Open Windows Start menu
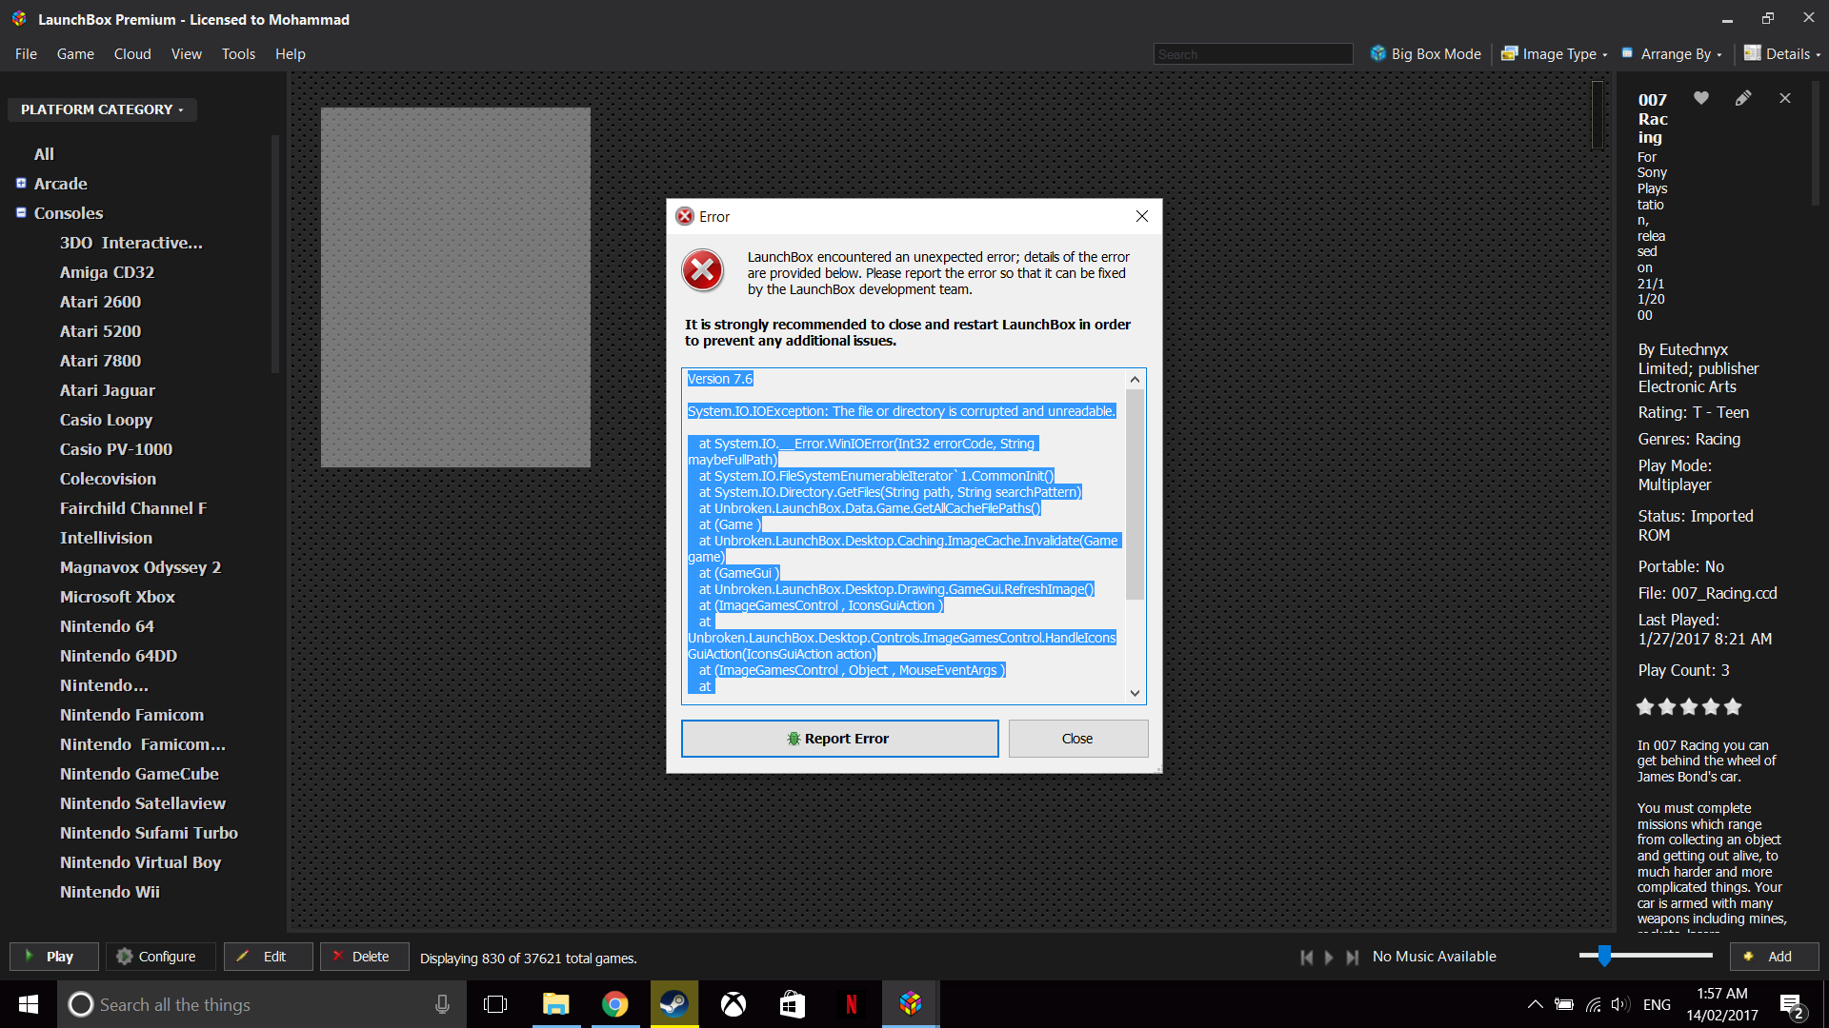The image size is (1829, 1028). point(29,1004)
